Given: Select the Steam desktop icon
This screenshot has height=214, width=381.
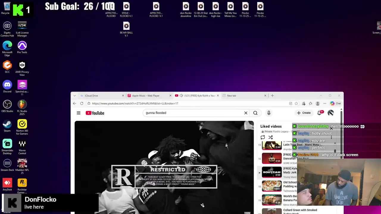Looking at the screenshot, I should tap(7, 126).
